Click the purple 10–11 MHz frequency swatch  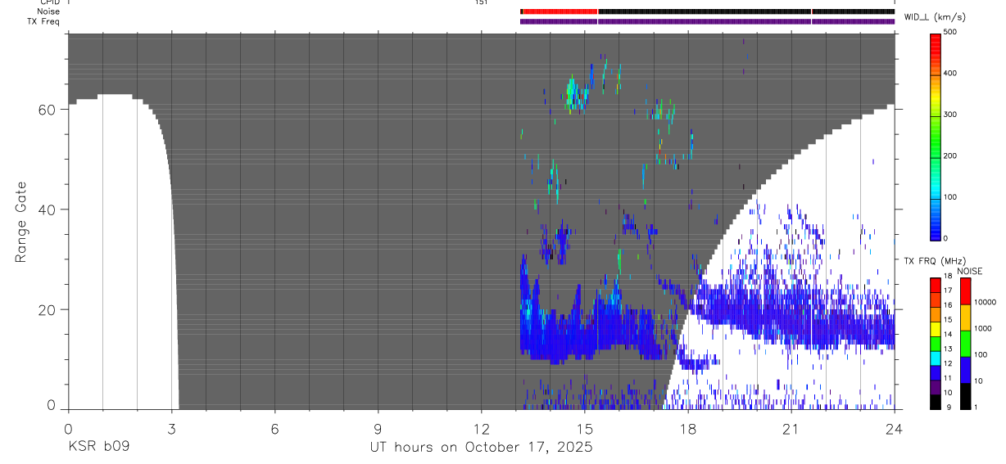pos(936,387)
